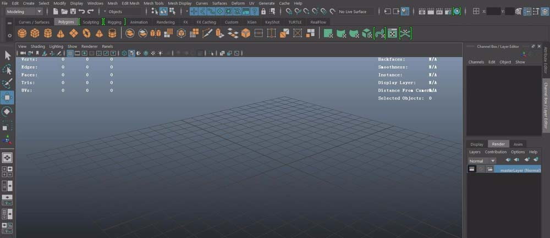Open the Normal blend mode dropdown
Image resolution: width=550 pixels, height=238 pixels.
coord(482,160)
